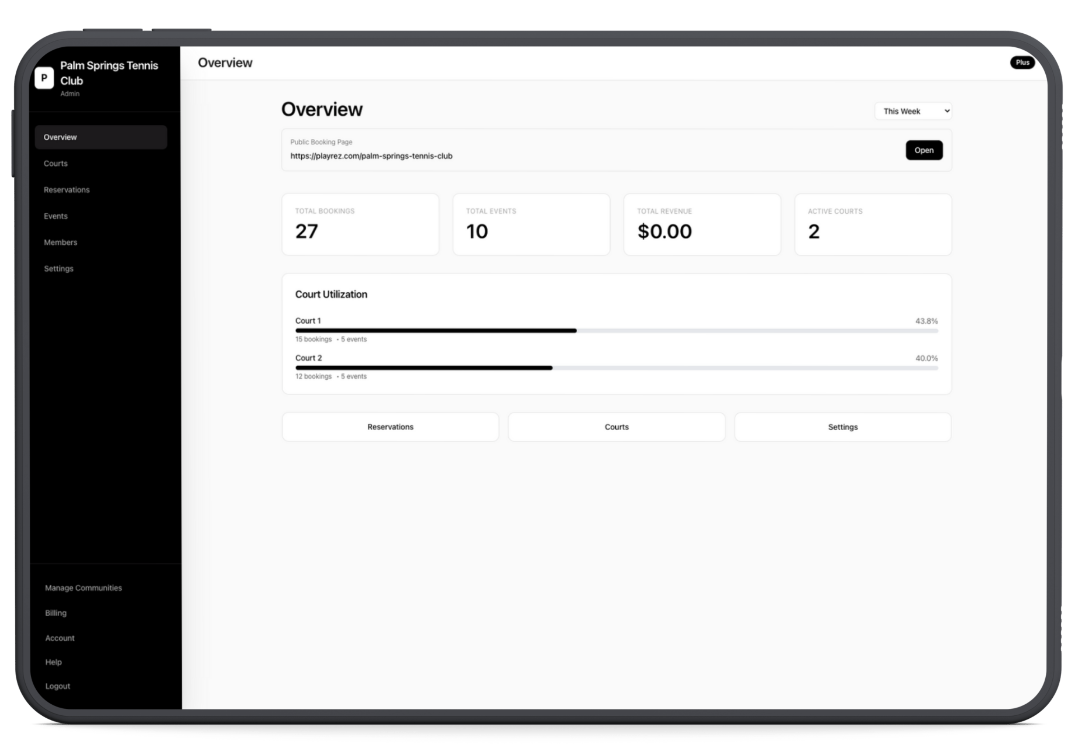
Task: Click the public booking page URL link
Action: click(371, 156)
